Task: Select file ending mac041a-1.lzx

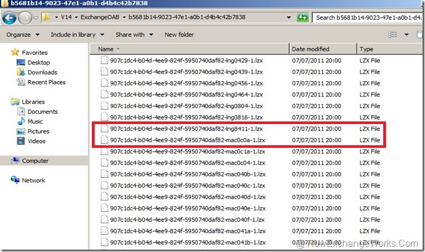Action: tap(188, 231)
